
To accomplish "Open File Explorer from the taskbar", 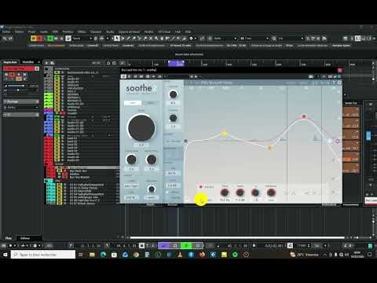I will coord(92,255).
